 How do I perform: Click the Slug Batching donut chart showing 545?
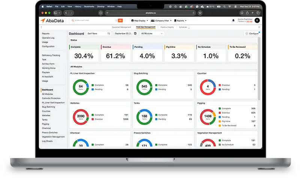pyautogui.click(x=144, y=87)
